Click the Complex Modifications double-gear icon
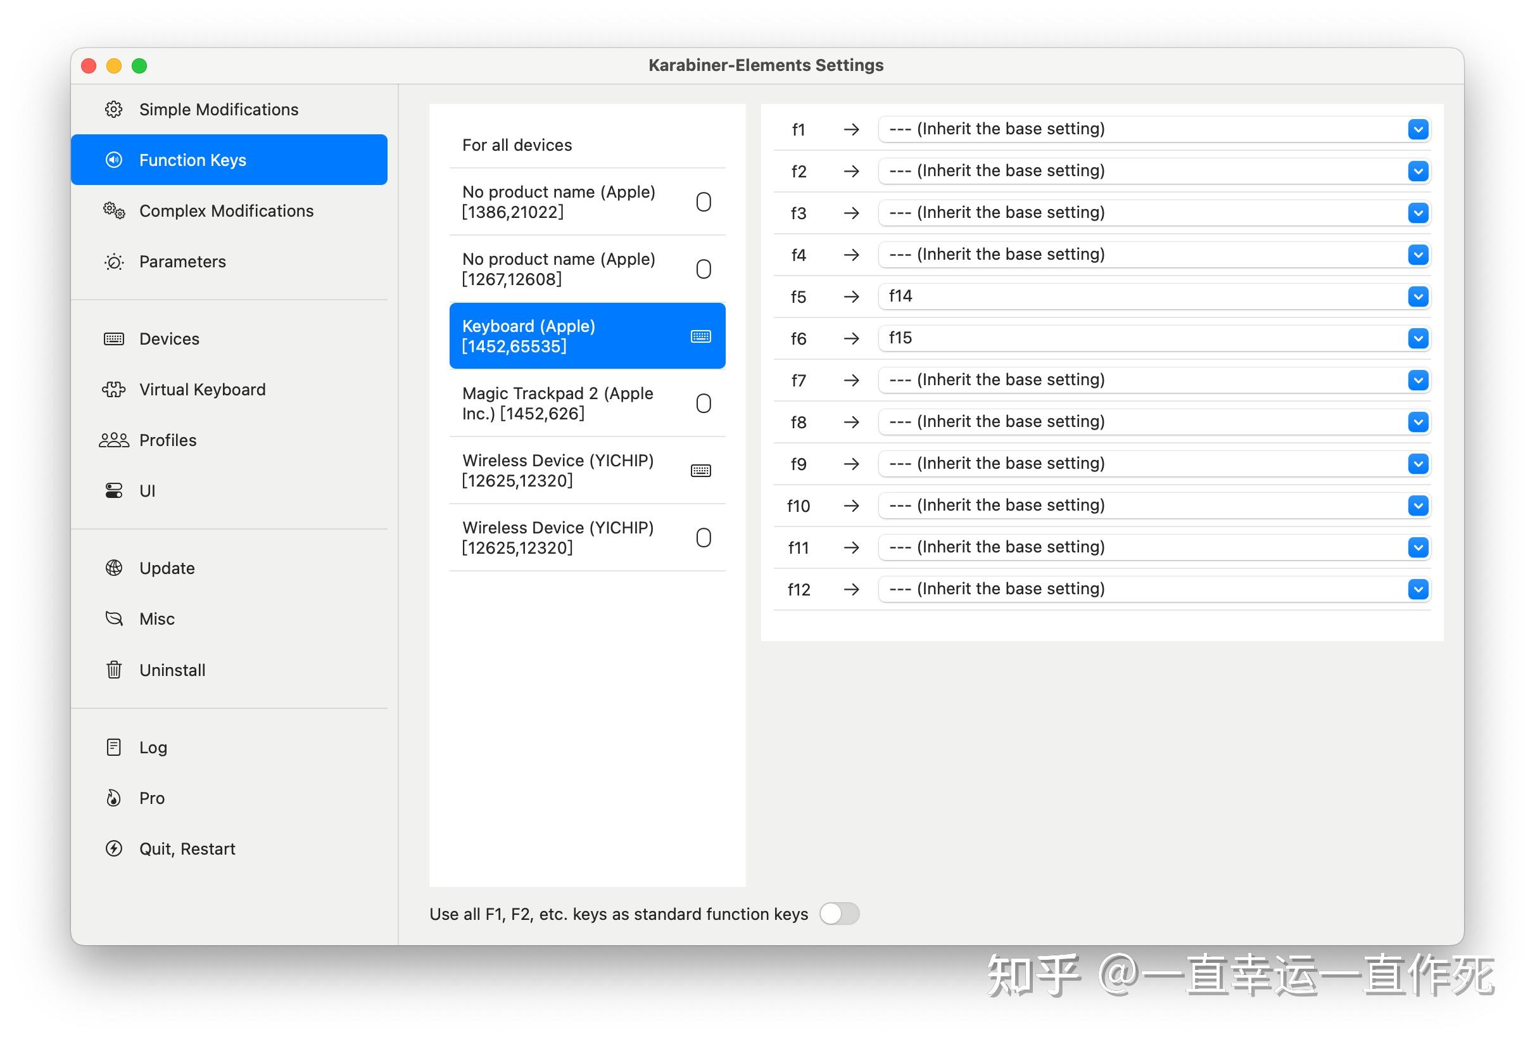Image resolution: width=1535 pixels, height=1039 pixels. click(113, 211)
